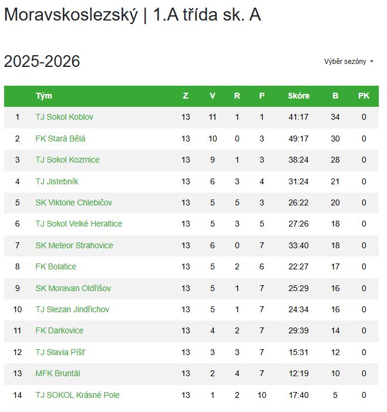Open the Výběr sezóny season dropdown
The height and width of the screenshot is (412, 387).
(x=349, y=62)
